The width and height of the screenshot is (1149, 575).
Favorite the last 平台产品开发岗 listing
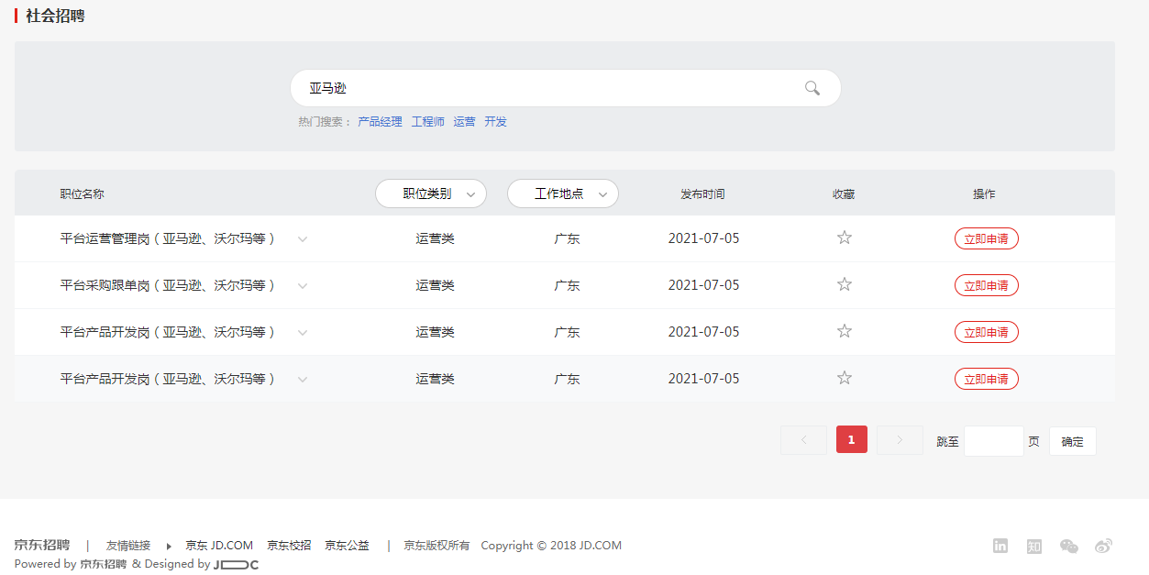tap(844, 378)
